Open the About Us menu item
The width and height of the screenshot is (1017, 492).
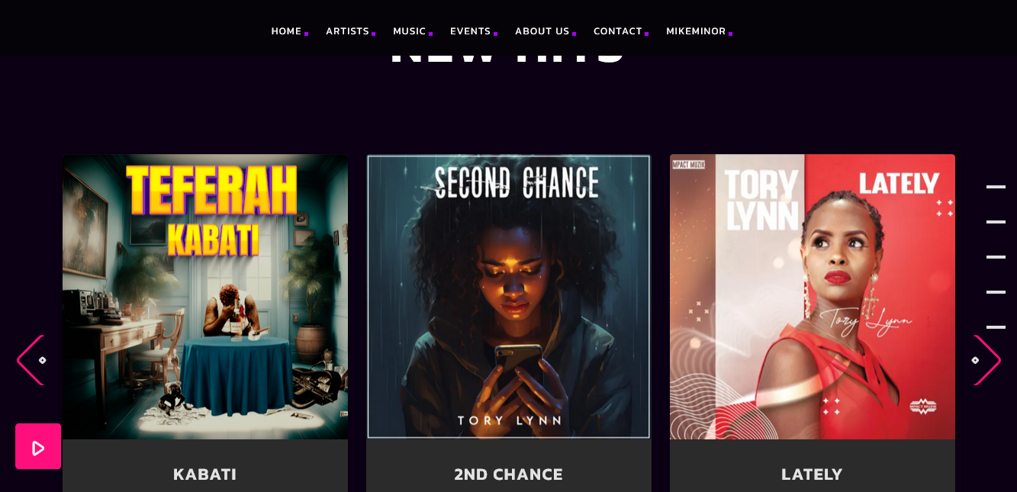542,31
